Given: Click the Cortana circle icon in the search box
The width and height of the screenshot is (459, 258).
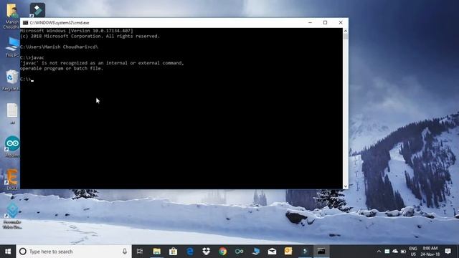Looking at the screenshot, I should (x=22, y=252).
